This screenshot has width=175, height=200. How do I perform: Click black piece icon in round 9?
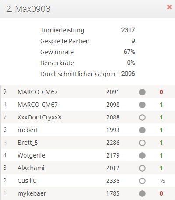pos(142,92)
